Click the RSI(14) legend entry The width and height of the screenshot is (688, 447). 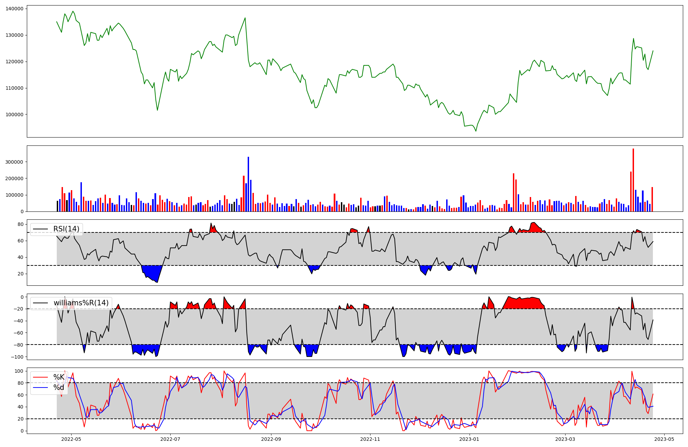[x=66, y=229]
